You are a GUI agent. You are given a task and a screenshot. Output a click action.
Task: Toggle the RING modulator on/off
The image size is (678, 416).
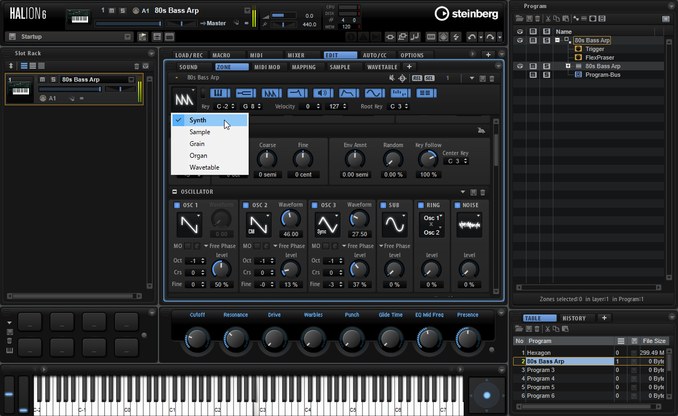click(x=421, y=205)
